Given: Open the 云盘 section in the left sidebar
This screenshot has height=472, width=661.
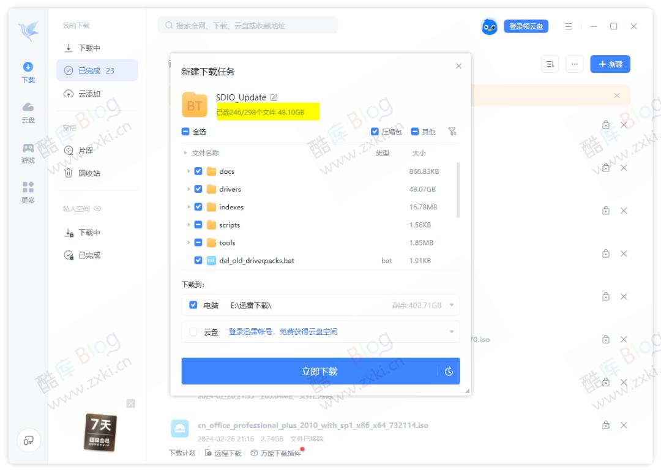Looking at the screenshot, I should tap(26, 113).
